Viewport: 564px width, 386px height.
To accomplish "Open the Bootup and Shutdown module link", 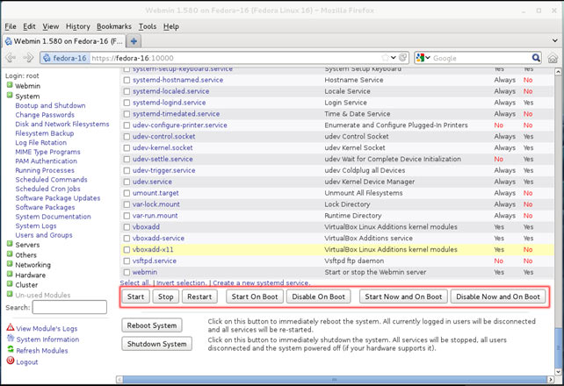I will pyautogui.click(x=50, y=105).
